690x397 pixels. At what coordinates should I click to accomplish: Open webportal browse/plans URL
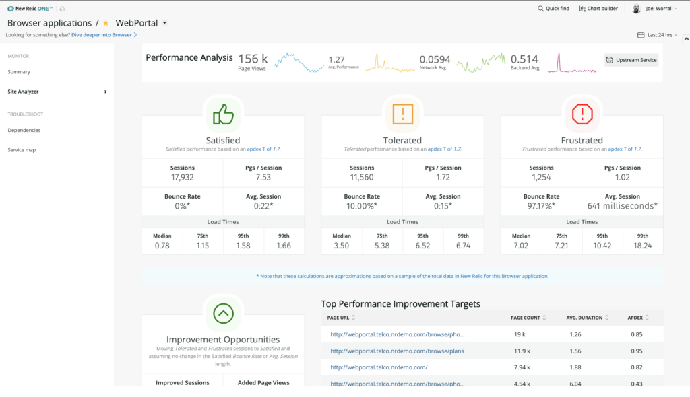397,351
